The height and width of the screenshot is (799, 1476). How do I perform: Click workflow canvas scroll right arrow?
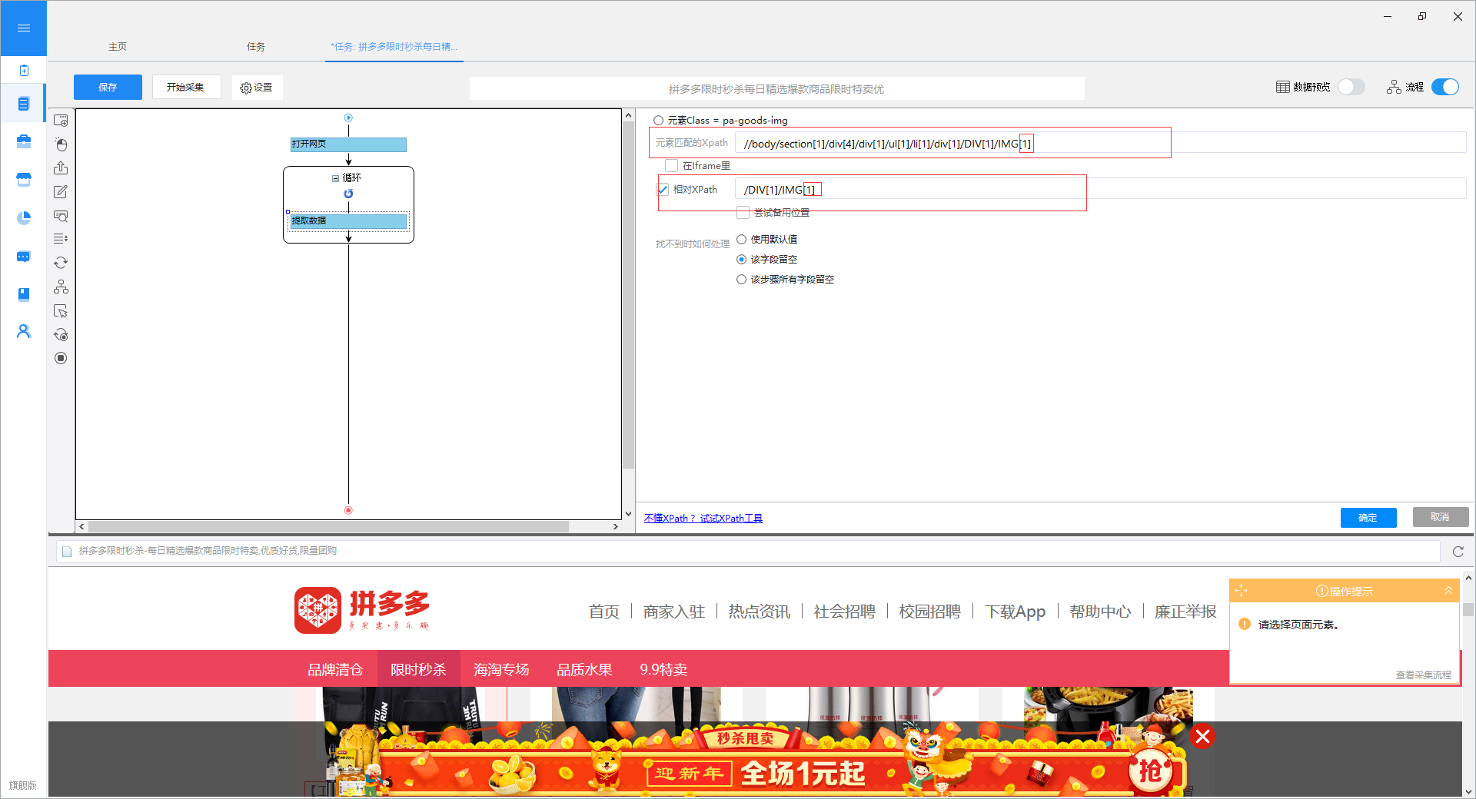[x=615, y=527]
